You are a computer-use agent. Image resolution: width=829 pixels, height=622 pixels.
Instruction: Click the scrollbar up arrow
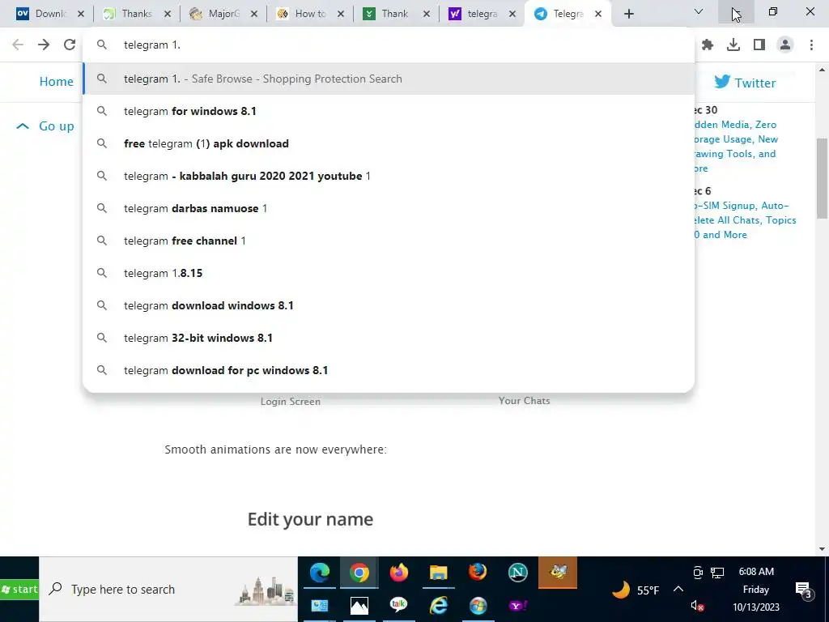[823, 70]
